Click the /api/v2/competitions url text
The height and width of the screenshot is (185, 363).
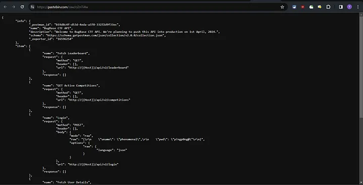pyautogui.click(x=99, y=100)
